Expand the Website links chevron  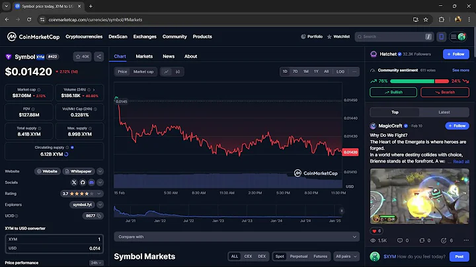(x=100, y=171)
